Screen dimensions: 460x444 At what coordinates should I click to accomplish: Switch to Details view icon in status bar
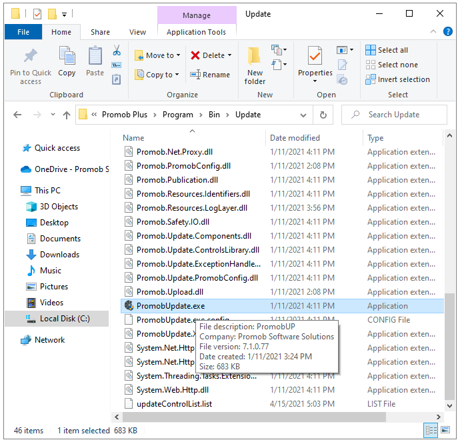[x=431, y=430]
